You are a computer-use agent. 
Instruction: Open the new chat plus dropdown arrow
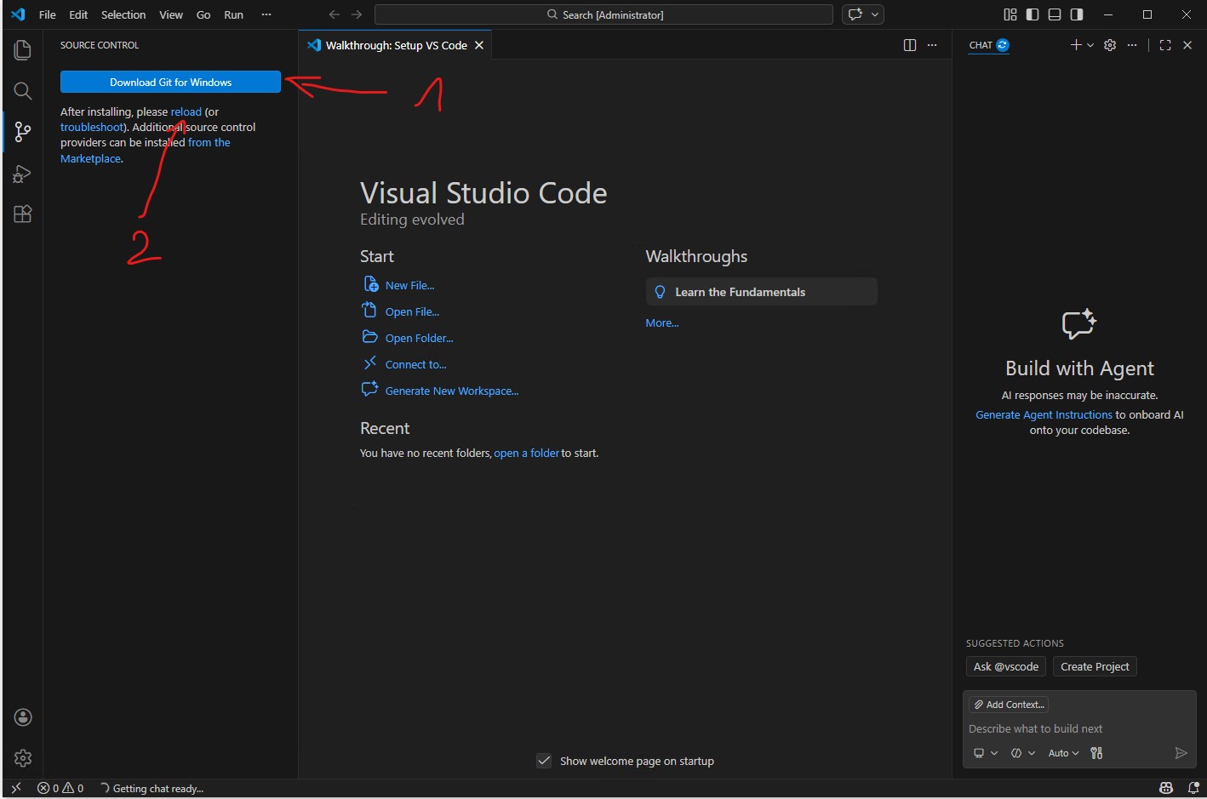(x=1090, y=45)
